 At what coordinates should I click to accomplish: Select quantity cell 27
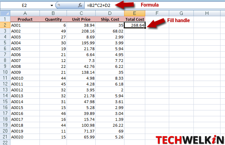point(53,37)
